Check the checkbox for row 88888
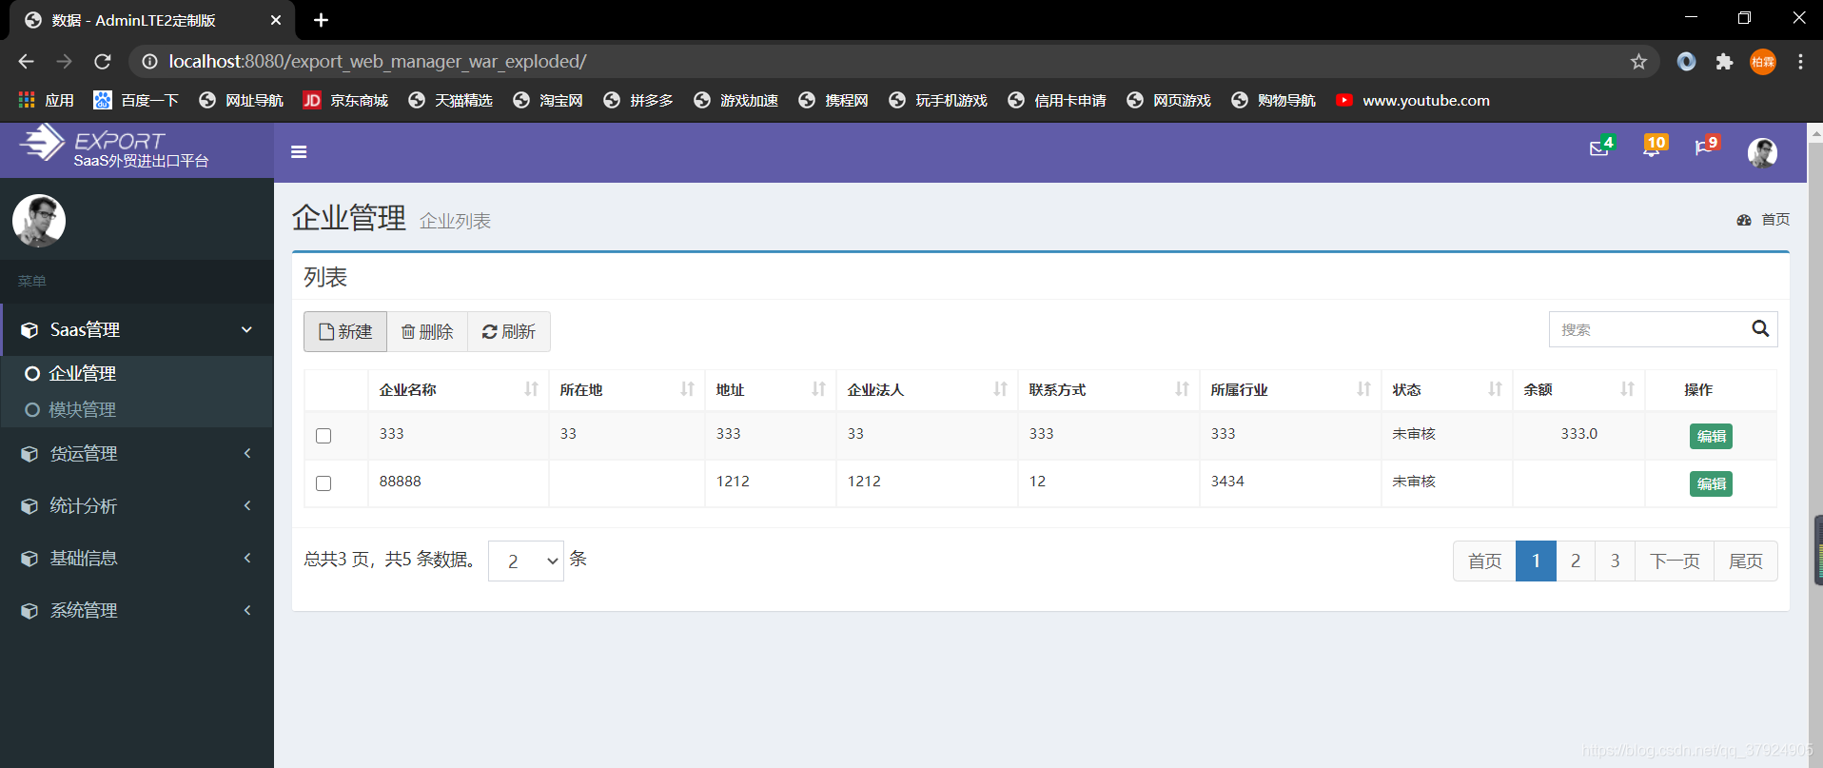This screenshot has height=768, width=1823. (x=323, y=483)
